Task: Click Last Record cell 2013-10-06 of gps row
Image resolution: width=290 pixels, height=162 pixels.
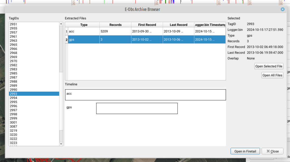Action: click(178, 40)
